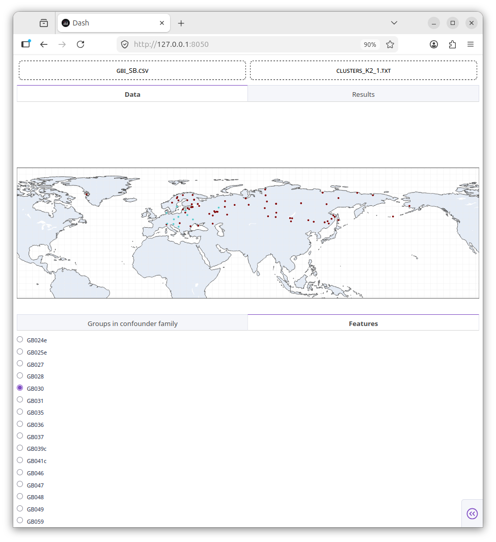Minimize the browser window
This screenshot has height=542, width=496.
point(434,23)
